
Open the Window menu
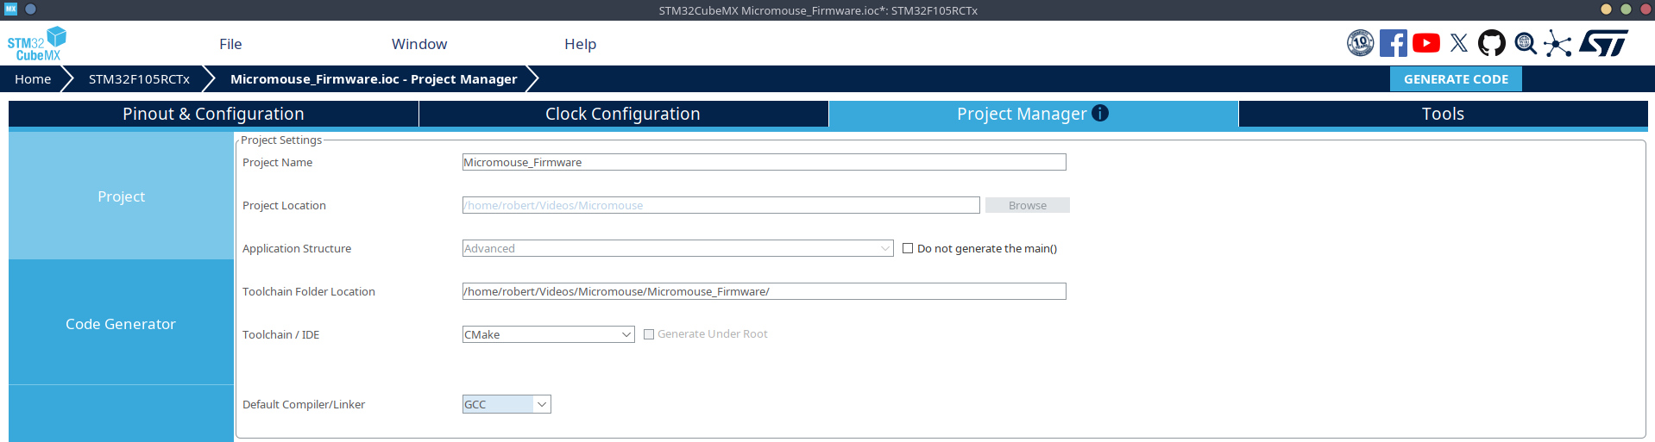coord(419,44)
